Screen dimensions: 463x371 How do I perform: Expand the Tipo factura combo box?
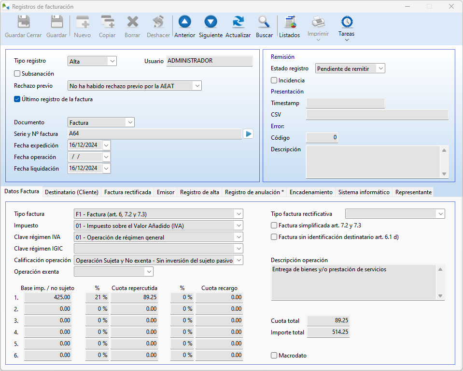tap(239, 214)
